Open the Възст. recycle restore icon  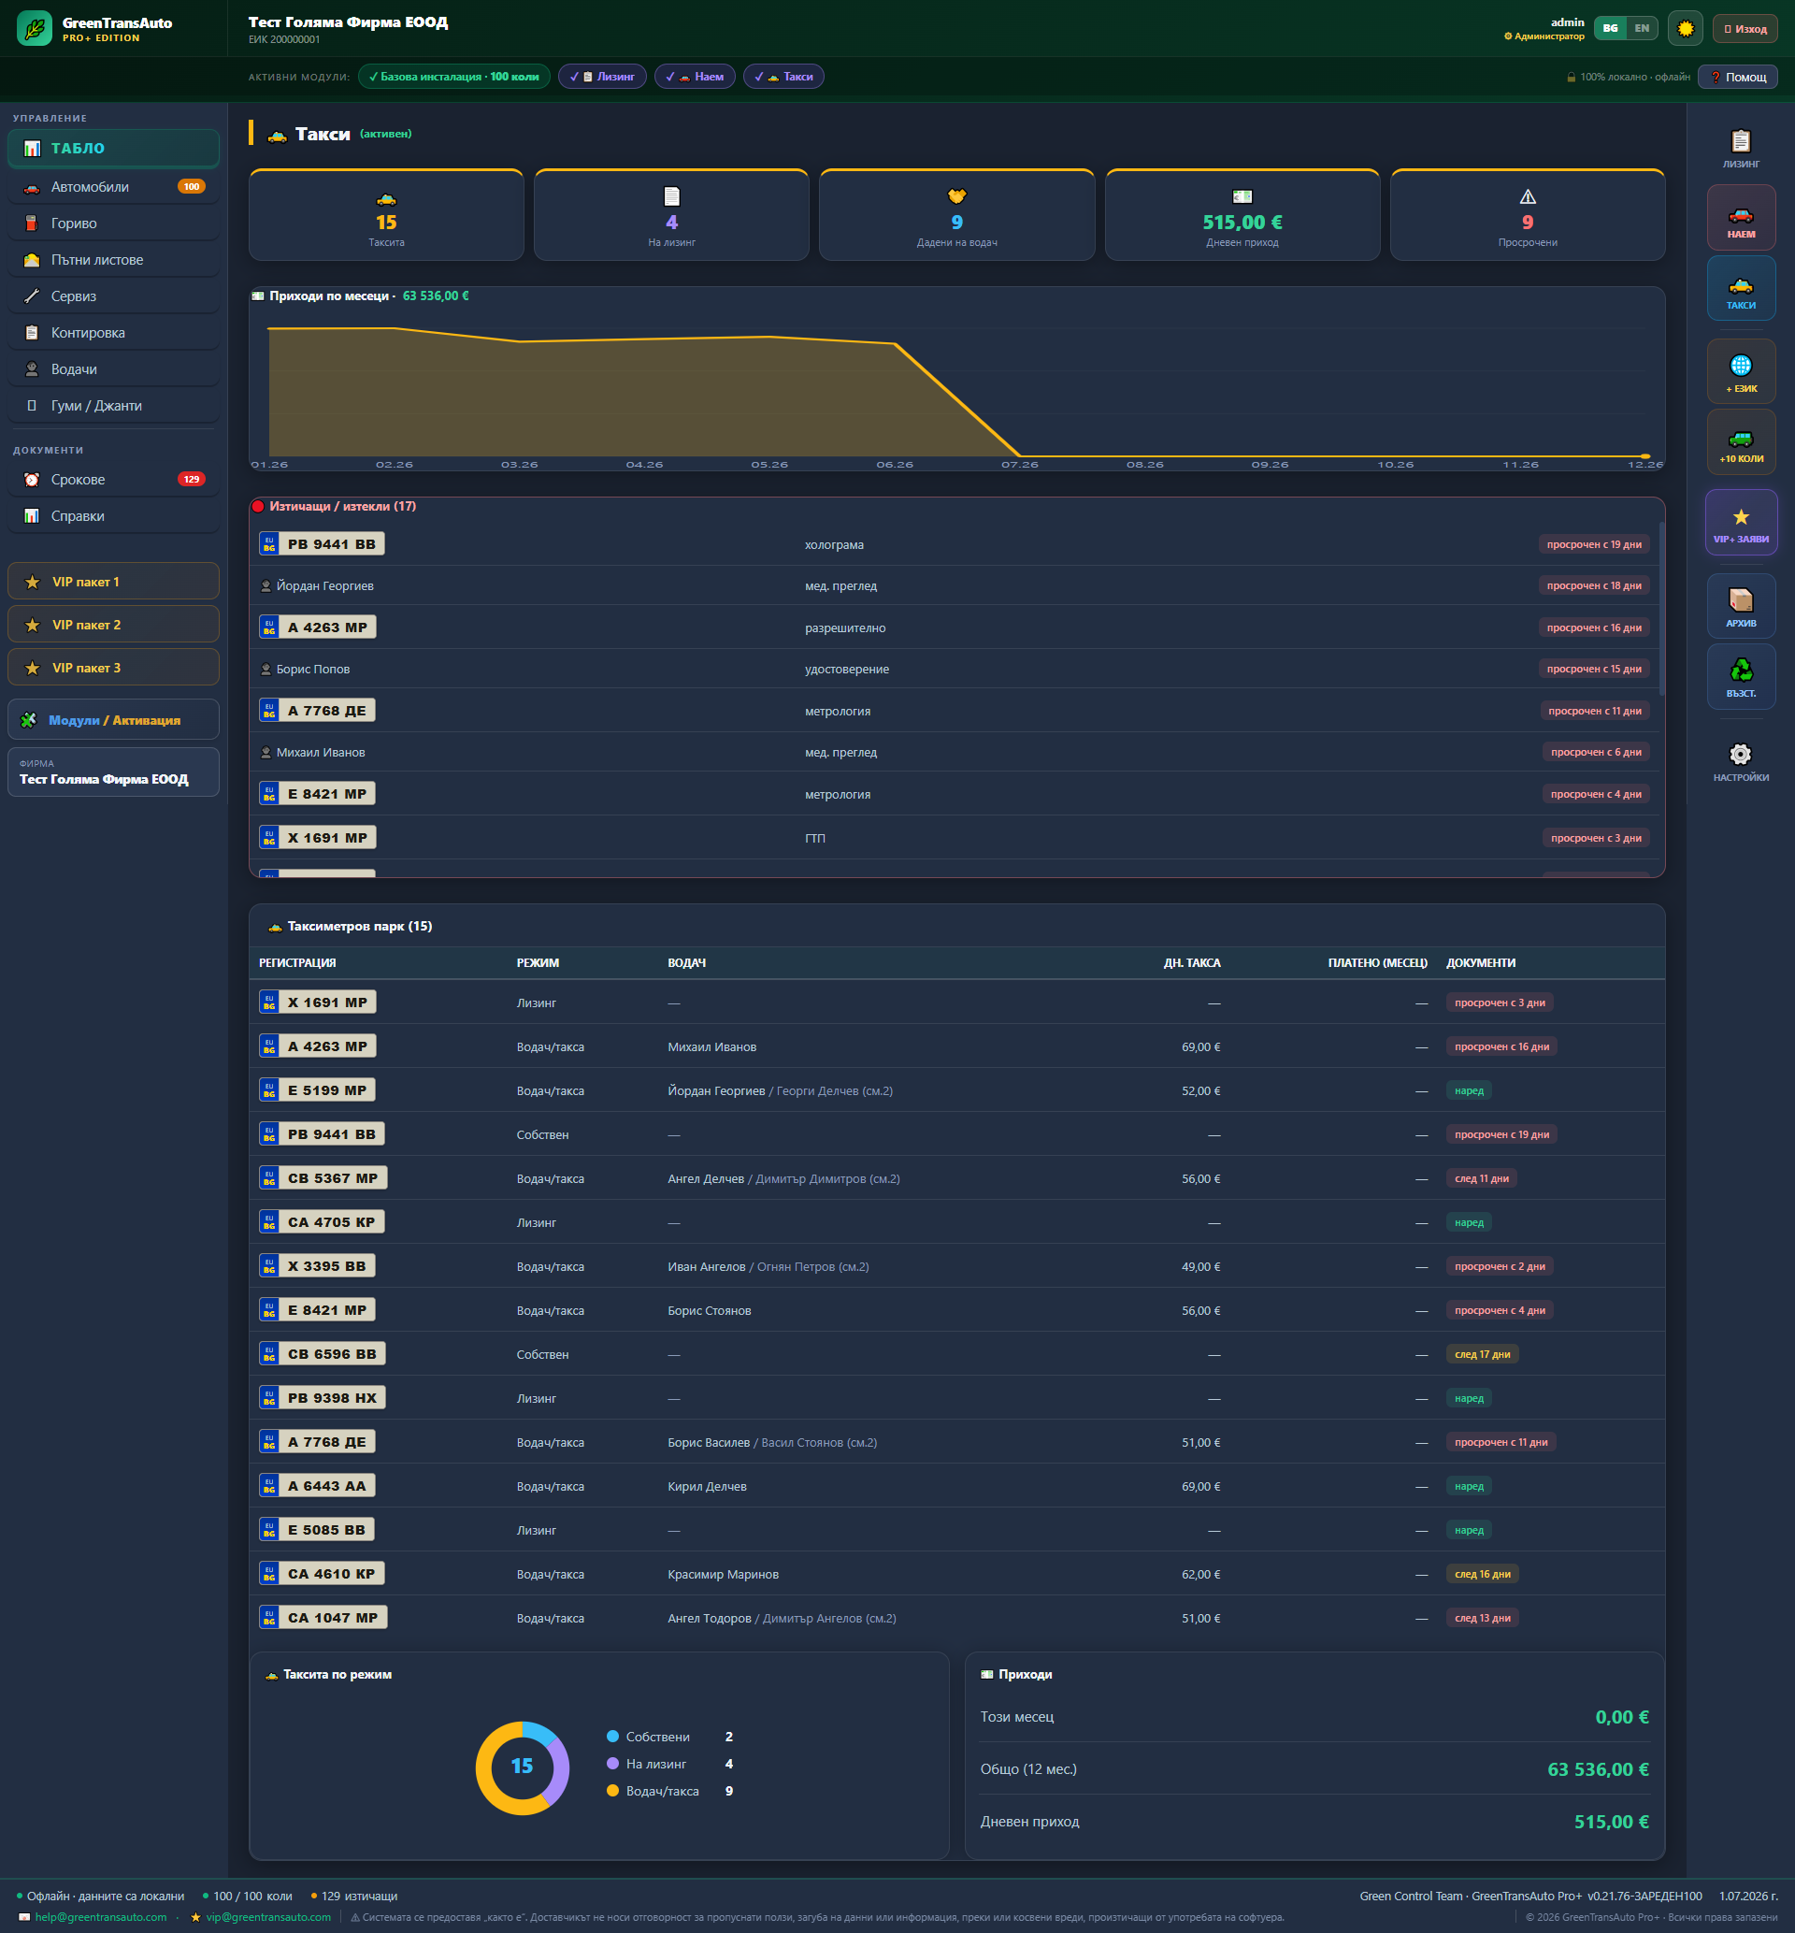point(1740,677)
